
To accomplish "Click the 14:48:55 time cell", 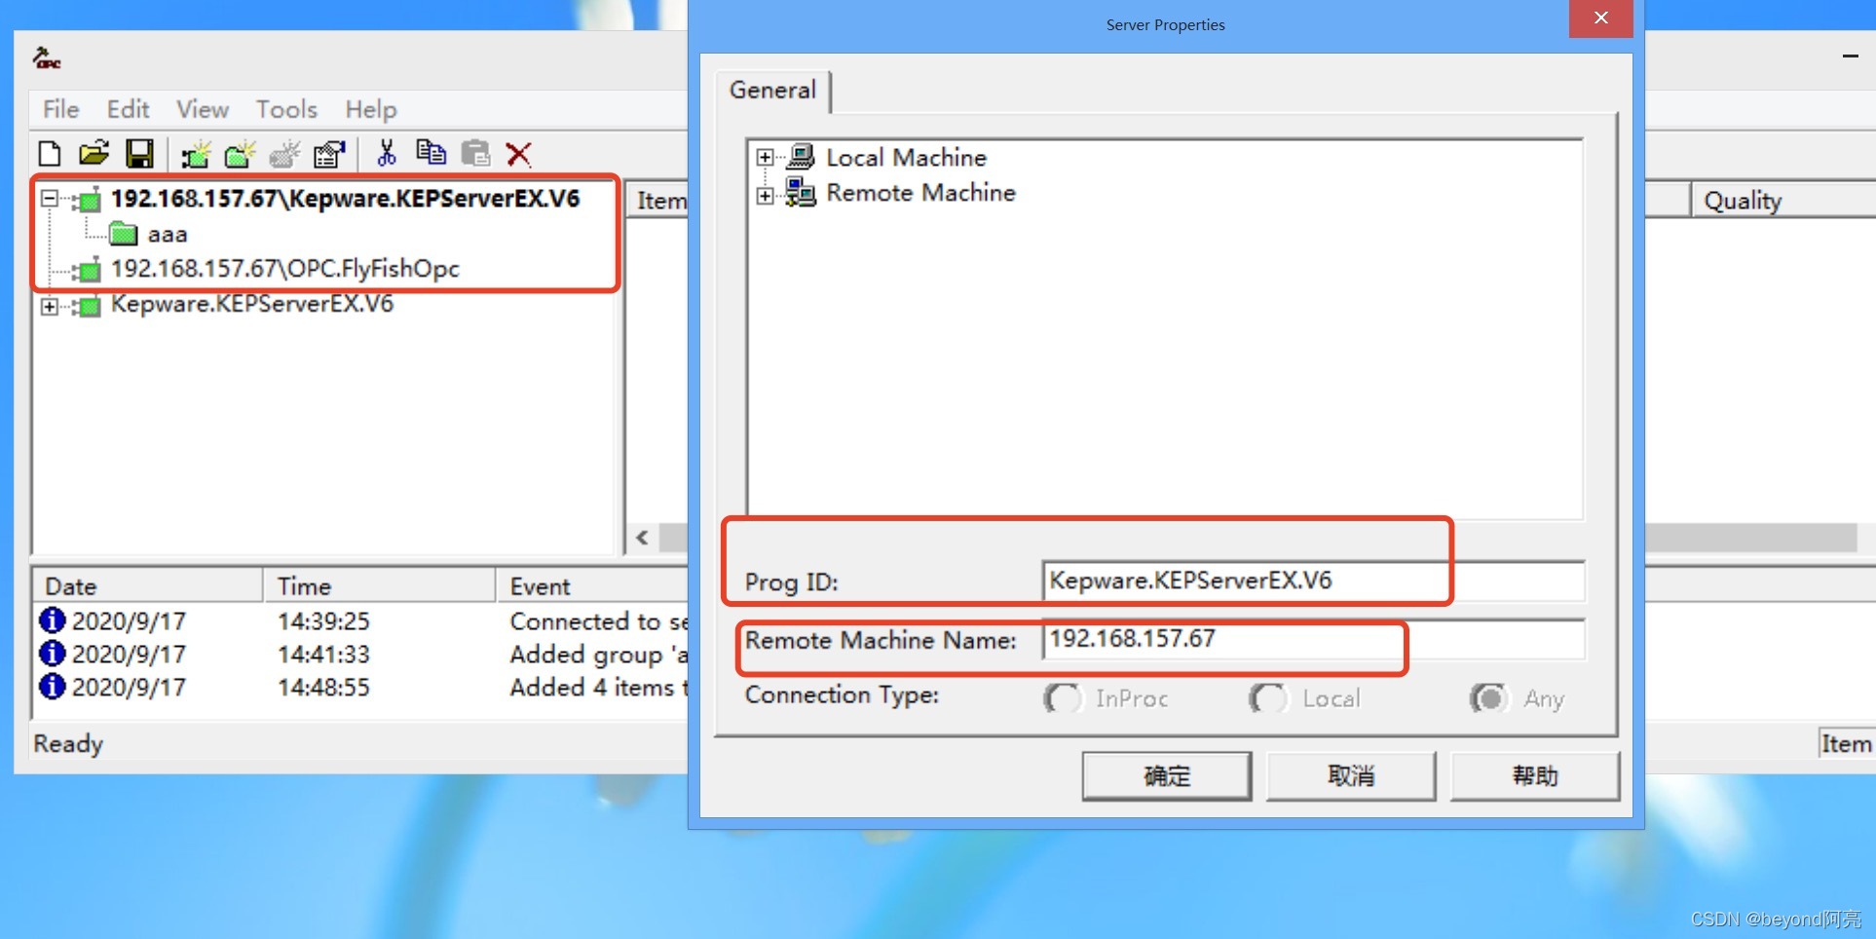I will [323, 687].
